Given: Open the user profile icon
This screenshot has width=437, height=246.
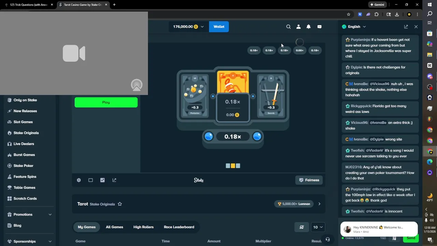Looking at the screenshot, I should click(x=298, y=27).
